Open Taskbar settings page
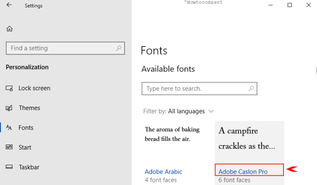 click(29, 167)
